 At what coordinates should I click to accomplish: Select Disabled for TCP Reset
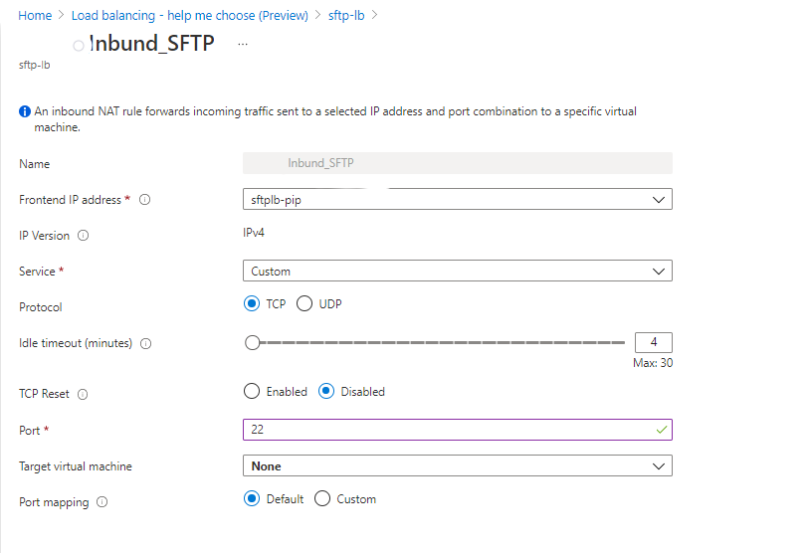pyautogui.click(x=326, y=392)
